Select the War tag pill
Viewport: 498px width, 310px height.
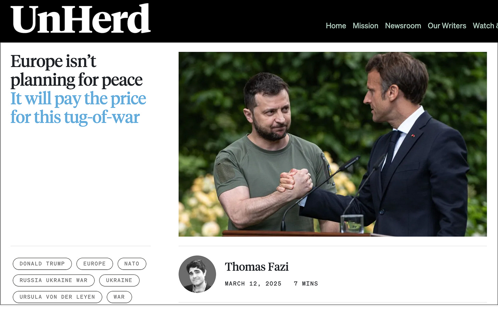click(119, 297)
